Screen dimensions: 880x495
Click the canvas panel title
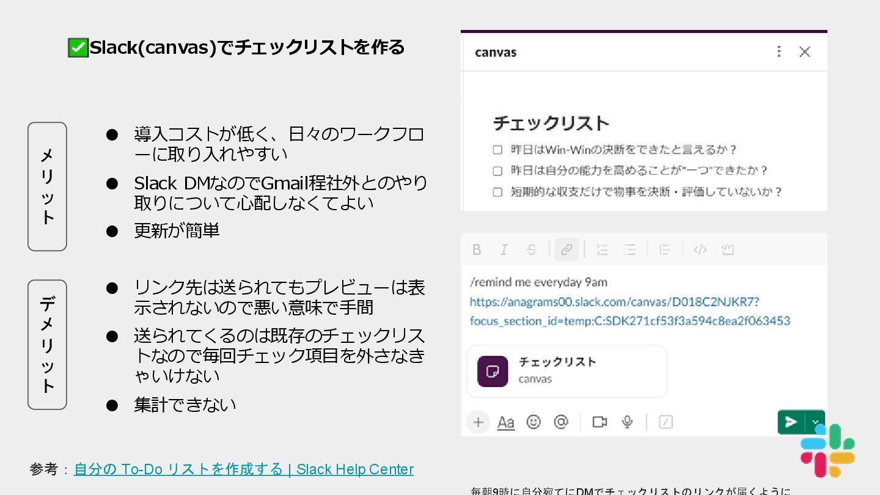click(x=496, y=52)
